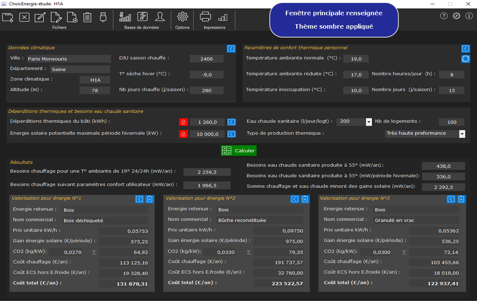Image resolution: width=477 pixels, height=301 pixels.
Task: Toggle red lock for Energie solaire potentielle
Action: (x=183, y=134)
